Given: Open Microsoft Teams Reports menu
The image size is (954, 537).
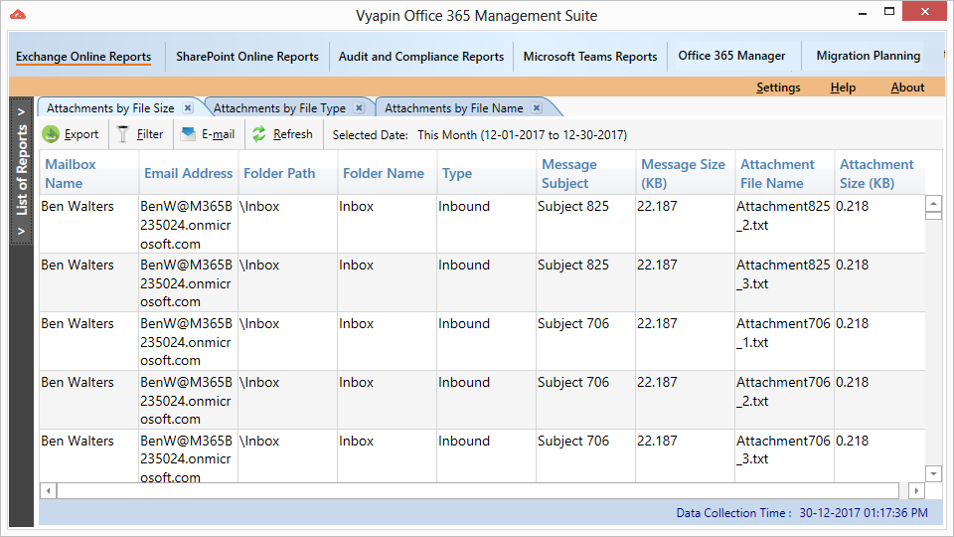Looking at the screenshot, I should click(x=590, y=57).
